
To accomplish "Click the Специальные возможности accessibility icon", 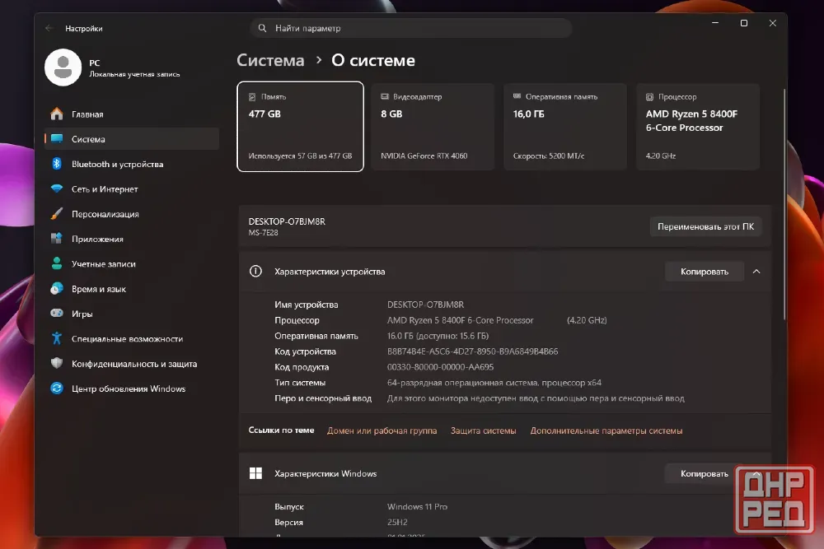I will pos(57,338).
